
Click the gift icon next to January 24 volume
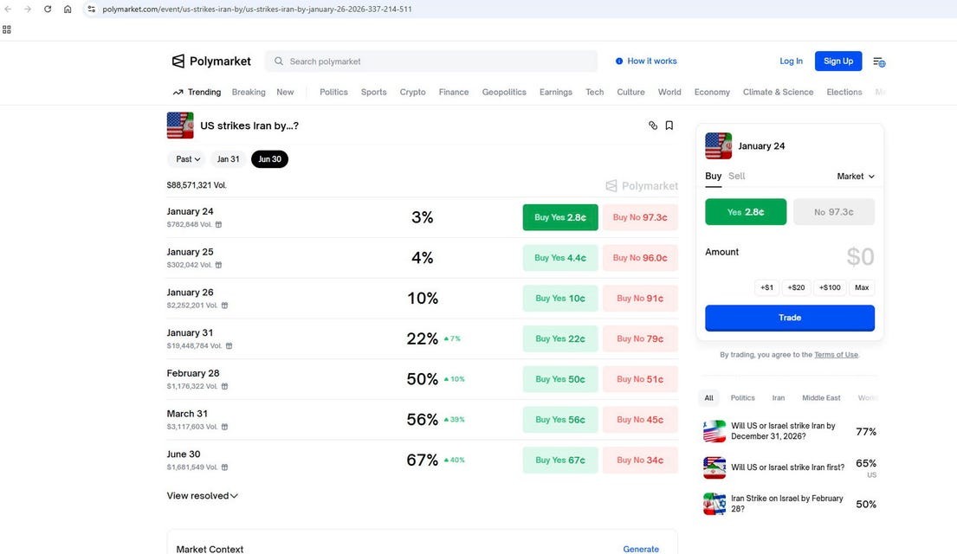[x=218, y=224]
